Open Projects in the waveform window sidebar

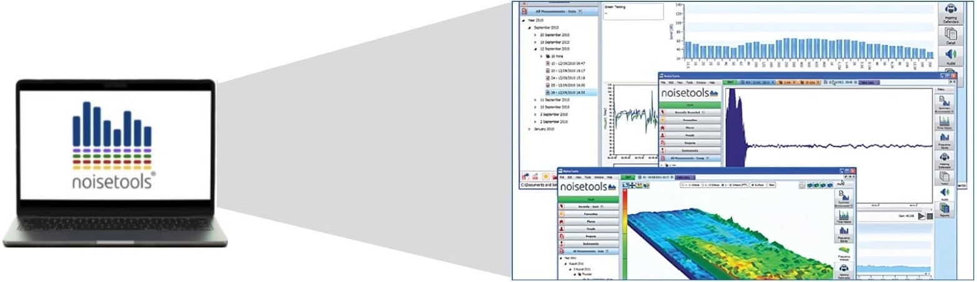point(690,143)
